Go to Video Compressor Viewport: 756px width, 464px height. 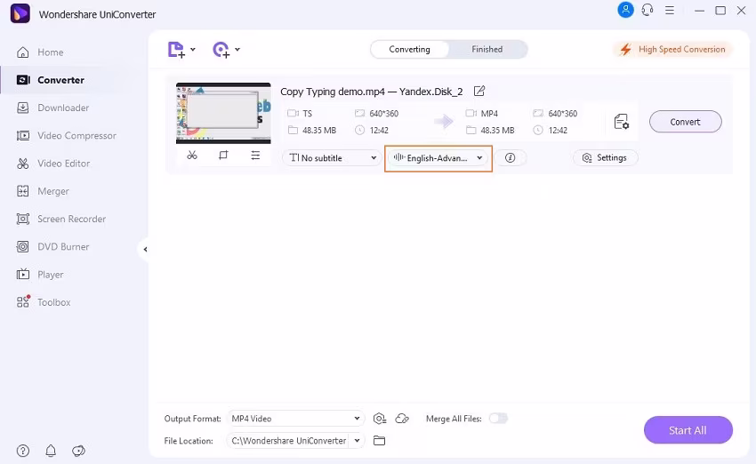pos(76,136)
